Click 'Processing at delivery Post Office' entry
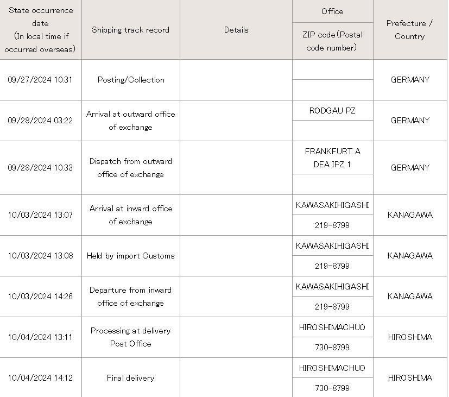449x397 pixels. (131, 337)
